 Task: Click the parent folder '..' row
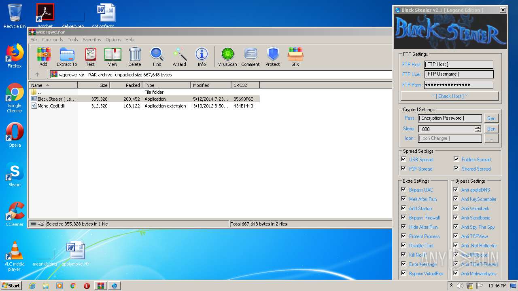pos(144,92)
